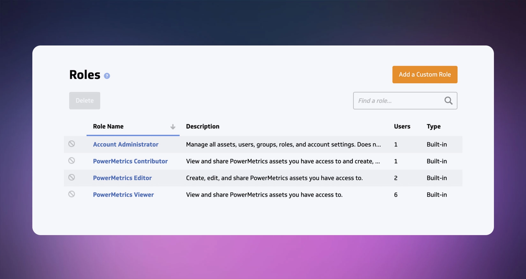This screenshot has height=279, width=526.
Task: Click Built-in type for Account Administrator
Action: pos(437,145)
